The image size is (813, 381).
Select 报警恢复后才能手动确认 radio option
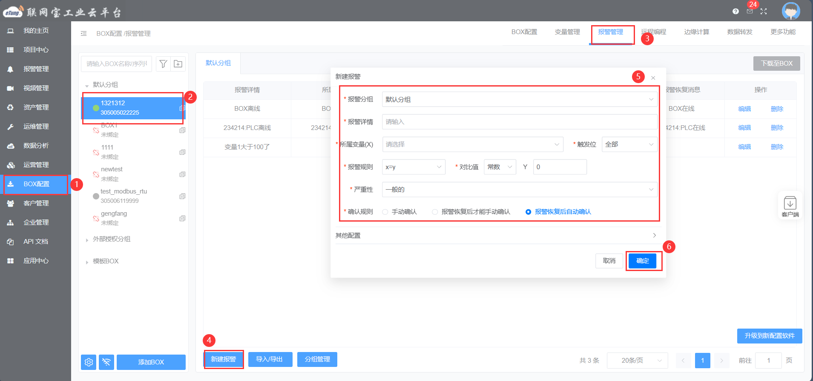click(x=435, y=212)
